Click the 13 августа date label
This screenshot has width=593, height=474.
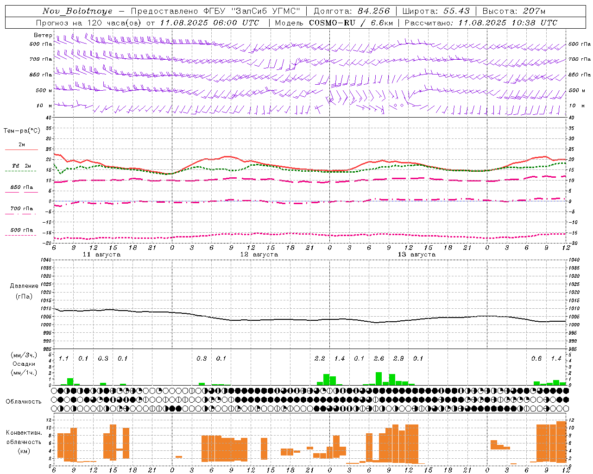click(x=416, y=255)
